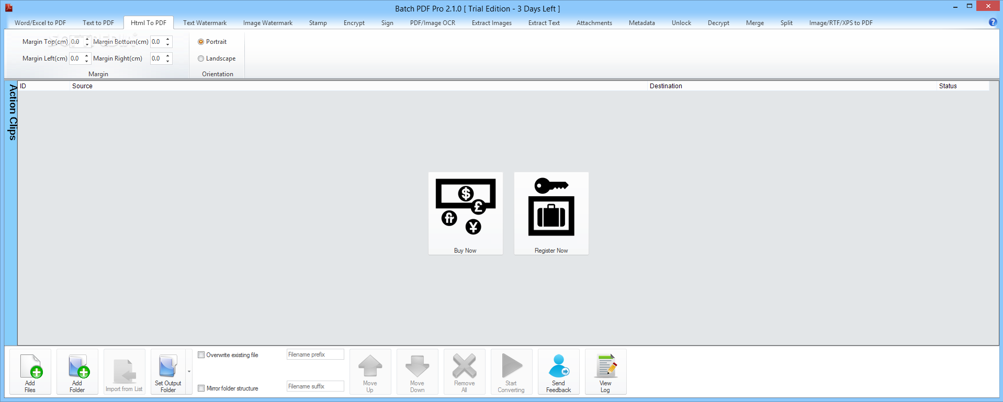Click the Margin Top value field
The height and width of the screenshot is (402, 1003).
77,42
